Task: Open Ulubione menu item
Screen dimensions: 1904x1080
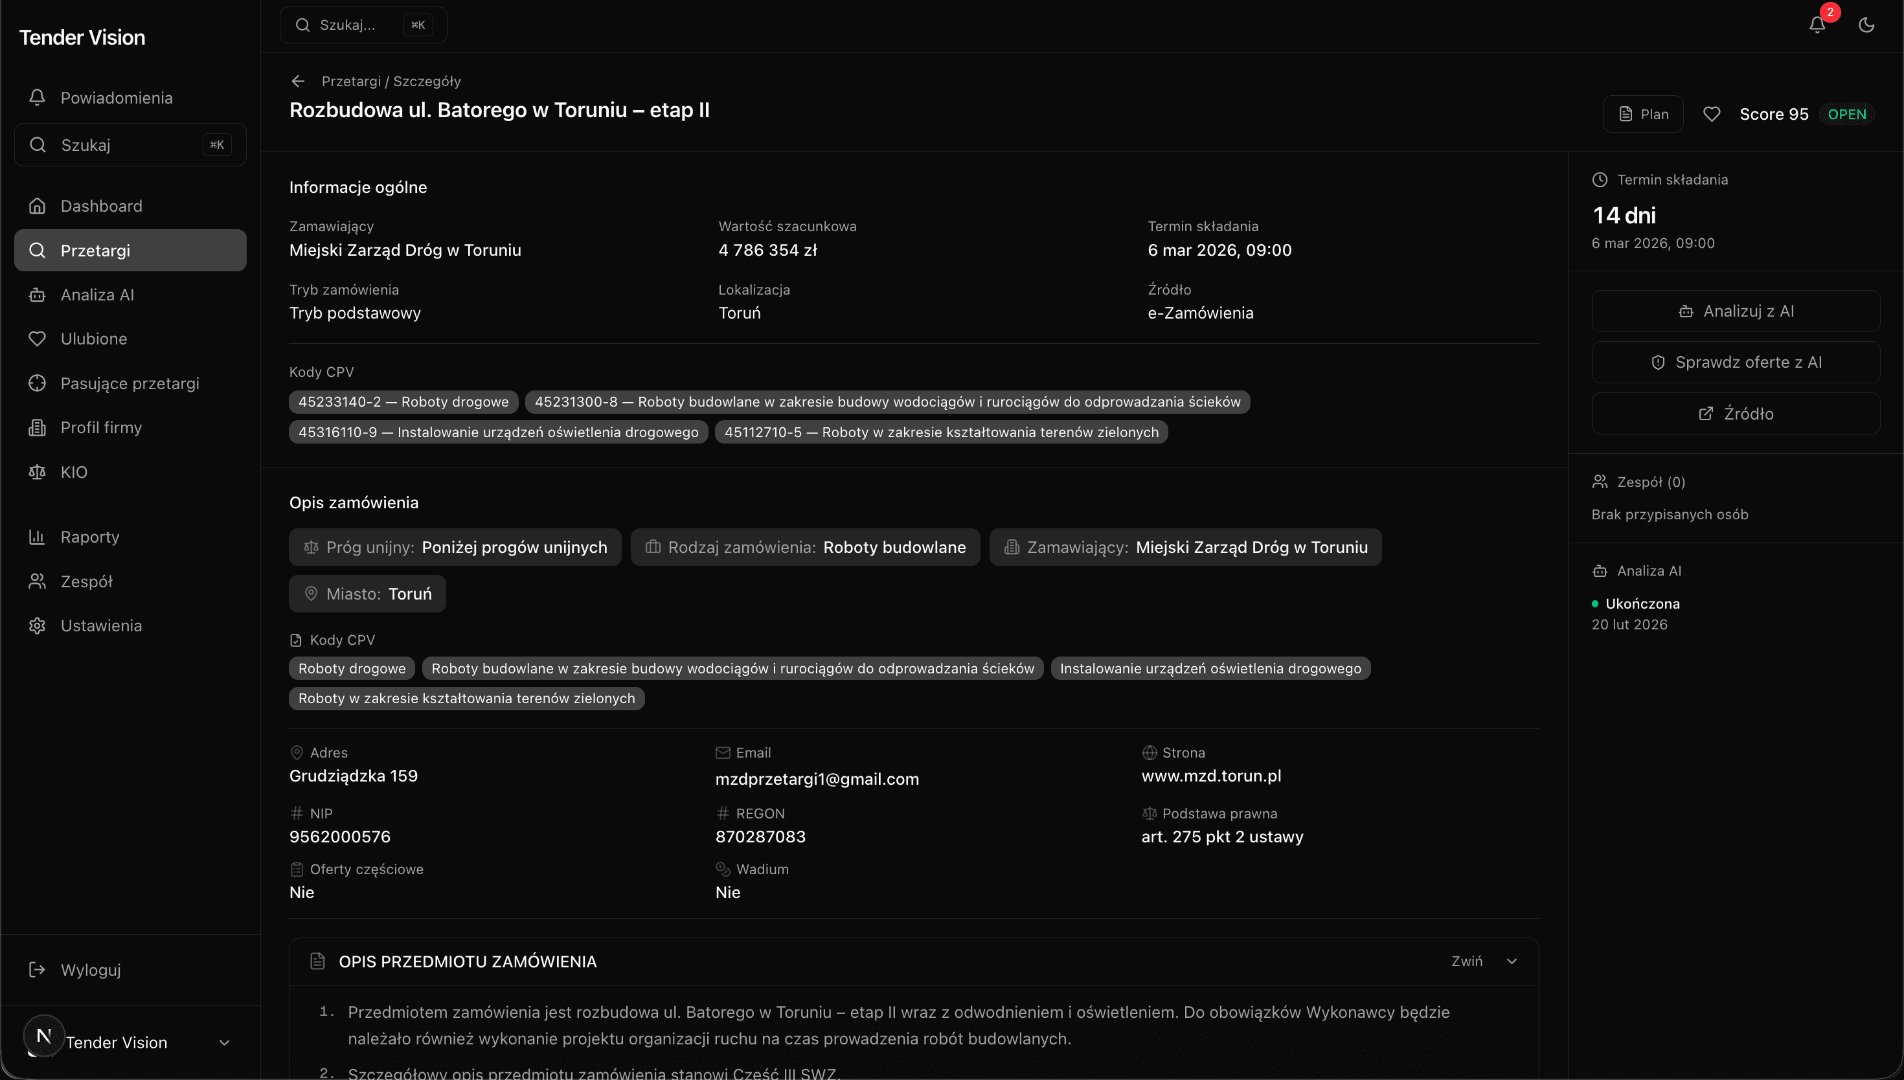Action: pos(93,339)
